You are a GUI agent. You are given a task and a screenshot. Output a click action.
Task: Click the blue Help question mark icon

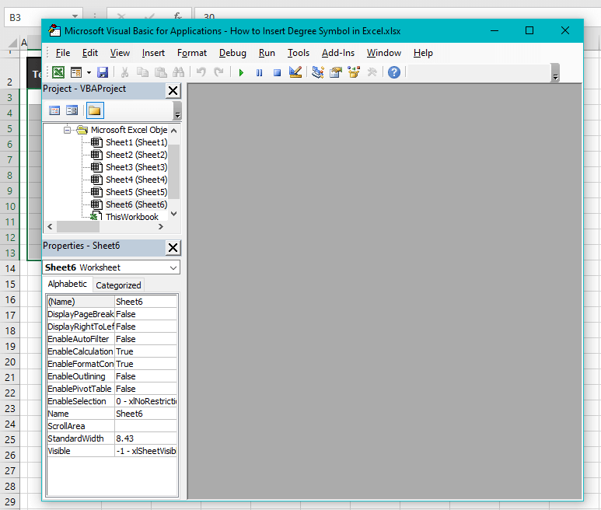[394, 72]
